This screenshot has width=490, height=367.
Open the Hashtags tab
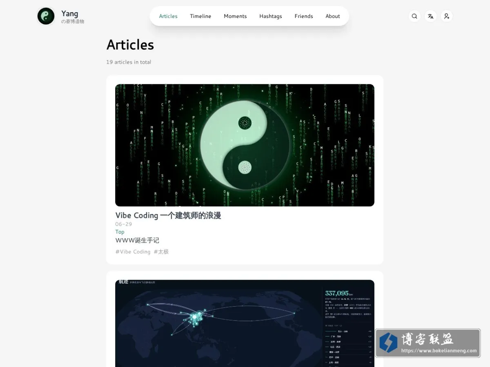click(x=271, y=16)
